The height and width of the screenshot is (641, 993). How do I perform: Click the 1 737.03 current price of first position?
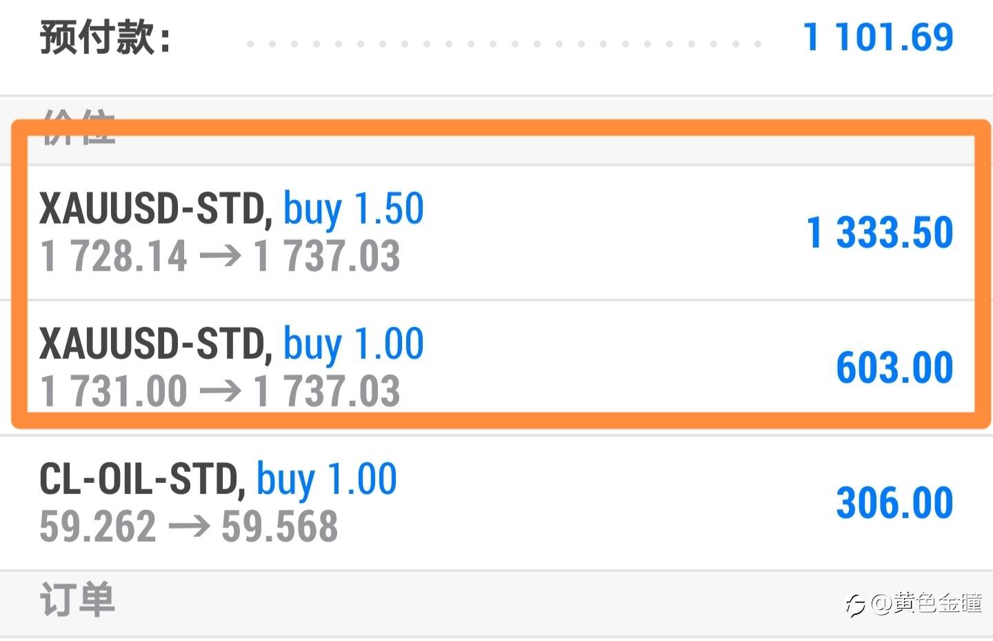[327, 257]
